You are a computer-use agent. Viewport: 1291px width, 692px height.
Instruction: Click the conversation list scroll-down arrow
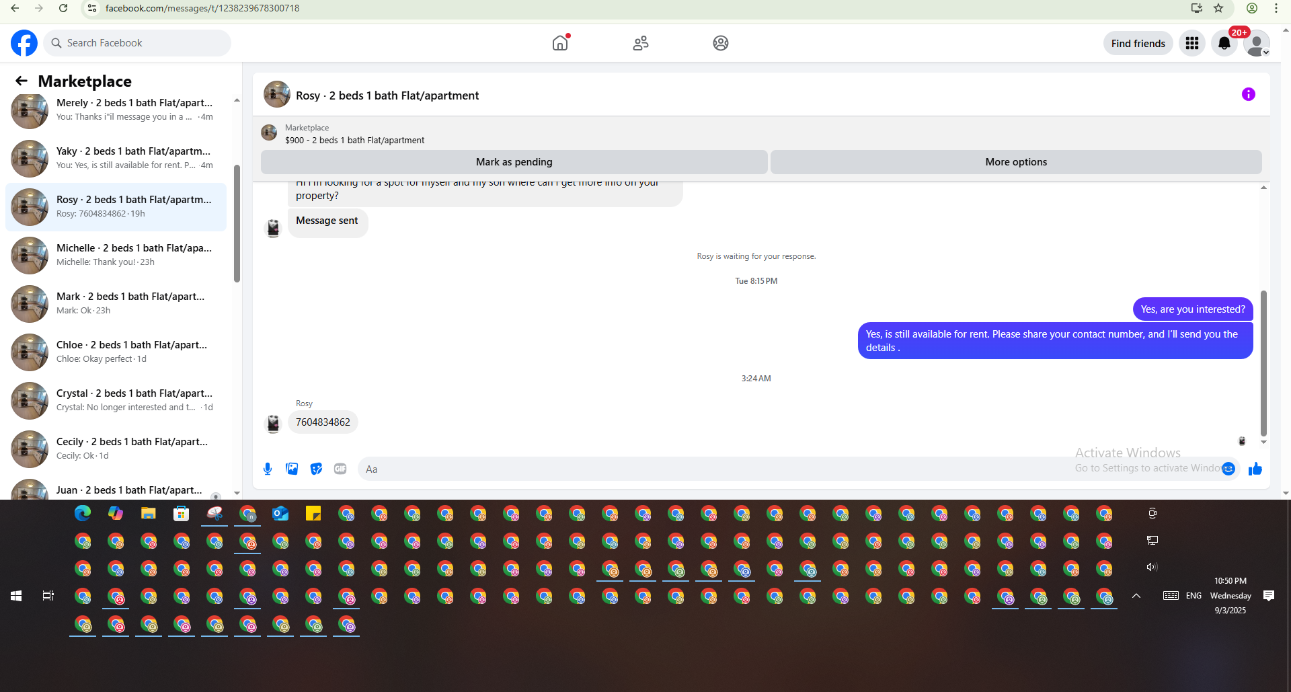(237, 493)
